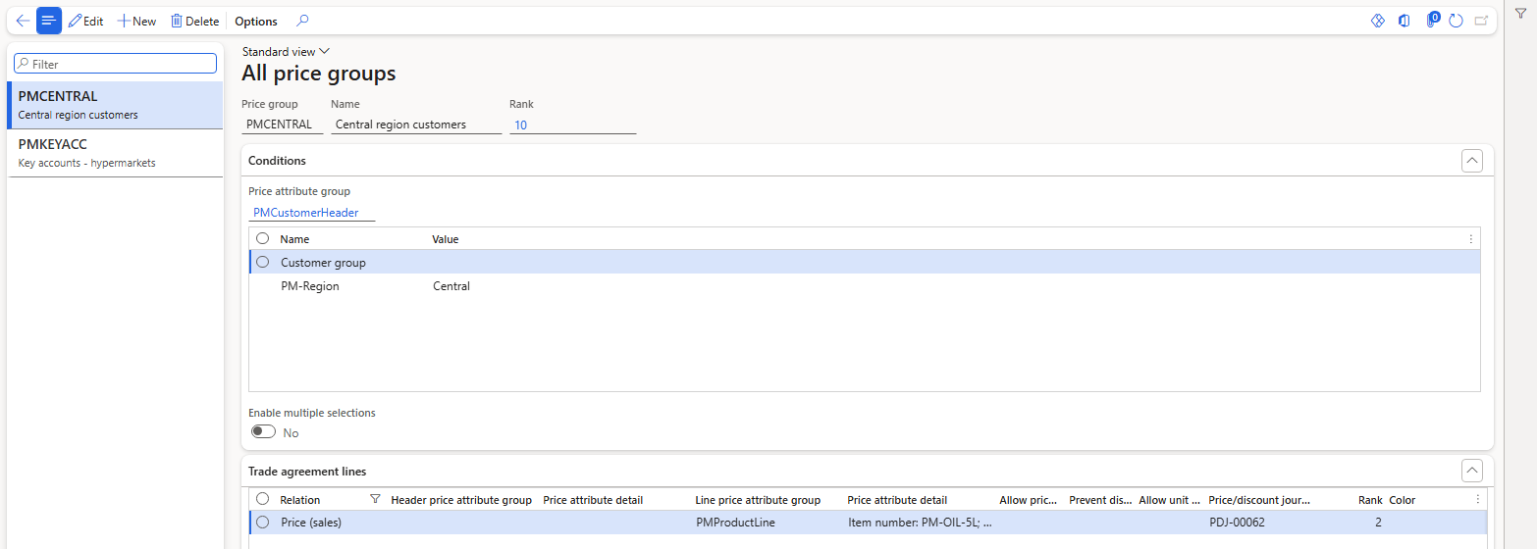The height and width of the screenshot is (549, 1537).
Task: Collapse the Trade agreement lines section
Action: tap(1471, 472)
